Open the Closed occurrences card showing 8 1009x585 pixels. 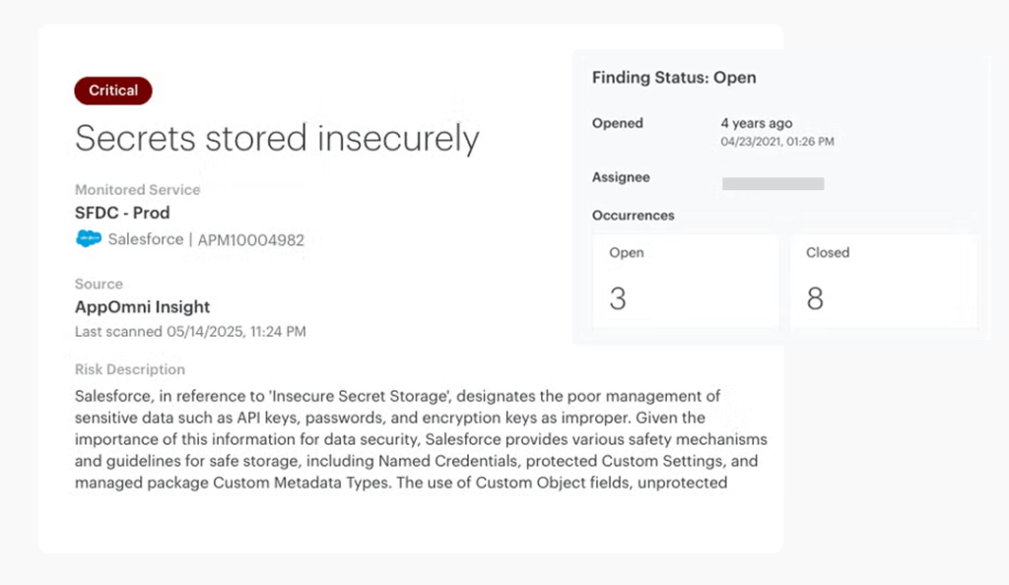pos(884,282)
